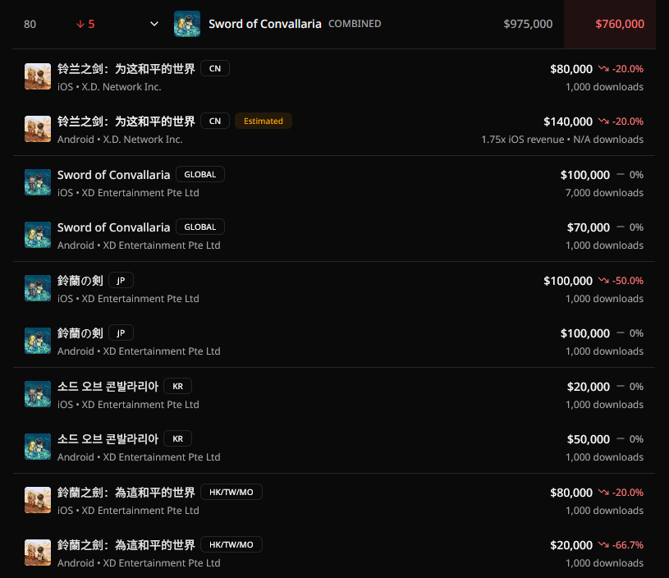Click the Estimated badge on CN Android row
Viewport: 669px width, 578px height.
[263, 121]
